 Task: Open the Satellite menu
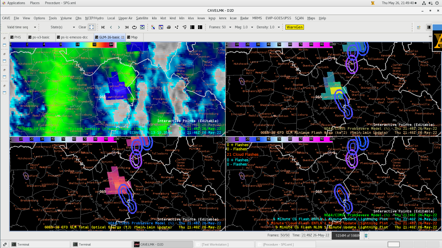pos(142,18)
